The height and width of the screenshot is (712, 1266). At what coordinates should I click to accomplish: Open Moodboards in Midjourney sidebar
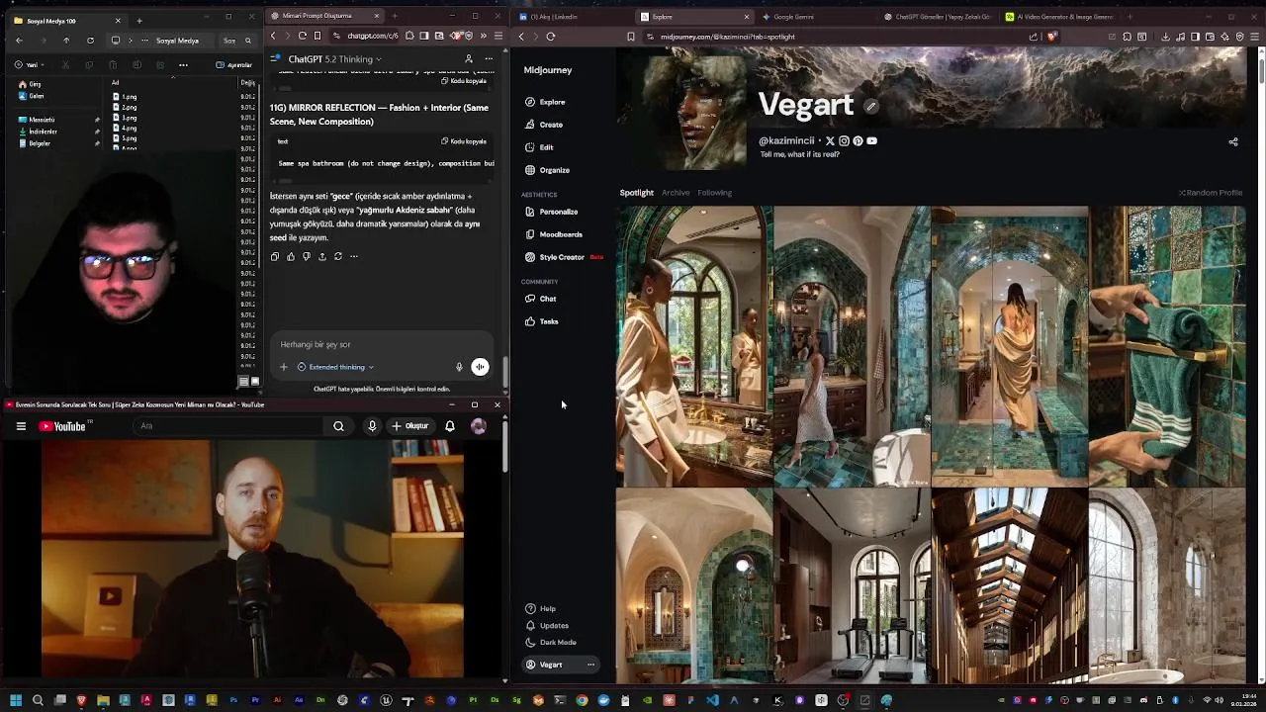(554, 234)
